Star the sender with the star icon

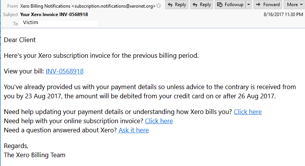[159, 6]
